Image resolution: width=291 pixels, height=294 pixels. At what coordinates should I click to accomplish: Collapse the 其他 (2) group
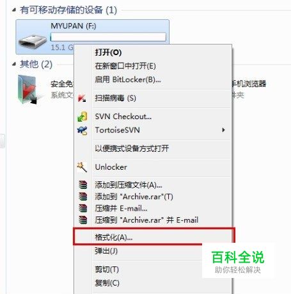[14, 64]
